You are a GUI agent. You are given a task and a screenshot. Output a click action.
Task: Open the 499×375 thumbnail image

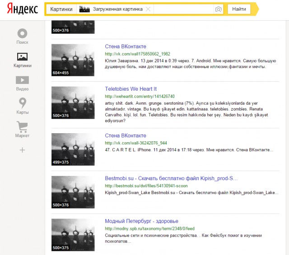(x=73, y=149)
